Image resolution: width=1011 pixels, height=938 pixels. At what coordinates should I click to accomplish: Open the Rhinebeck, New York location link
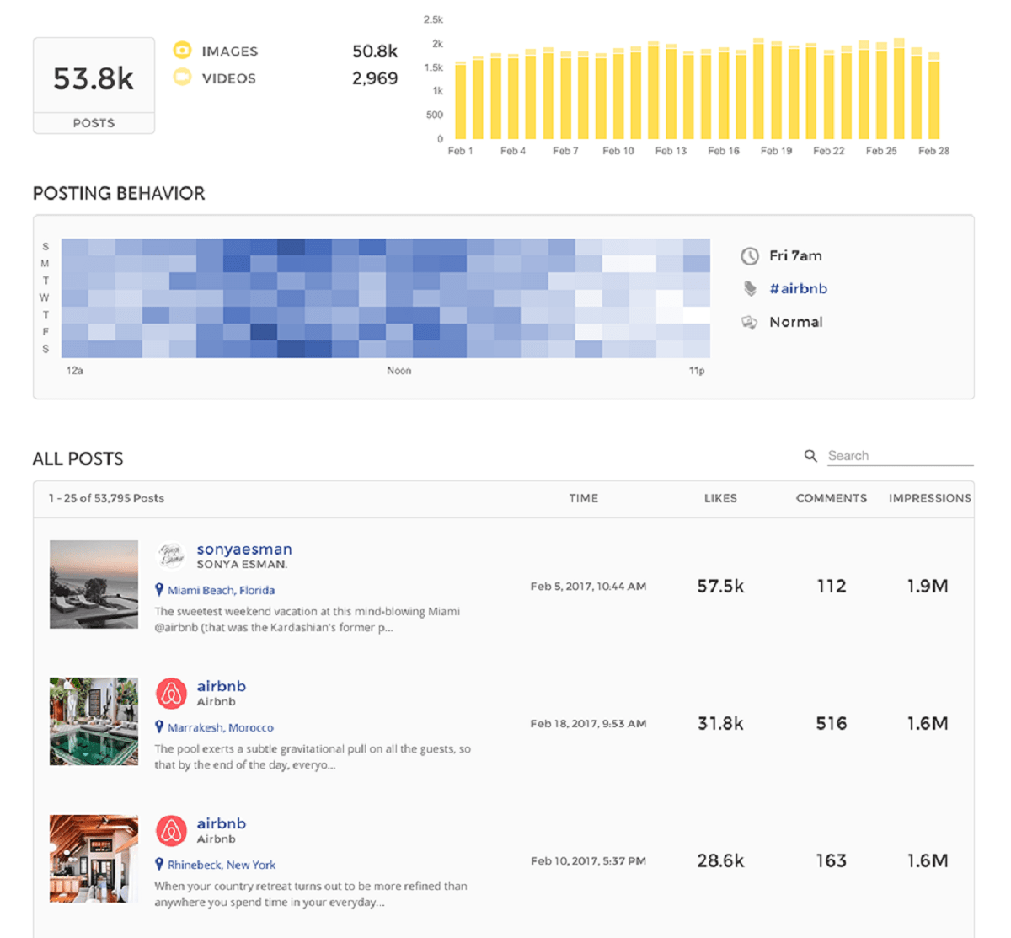click(222, 865)
